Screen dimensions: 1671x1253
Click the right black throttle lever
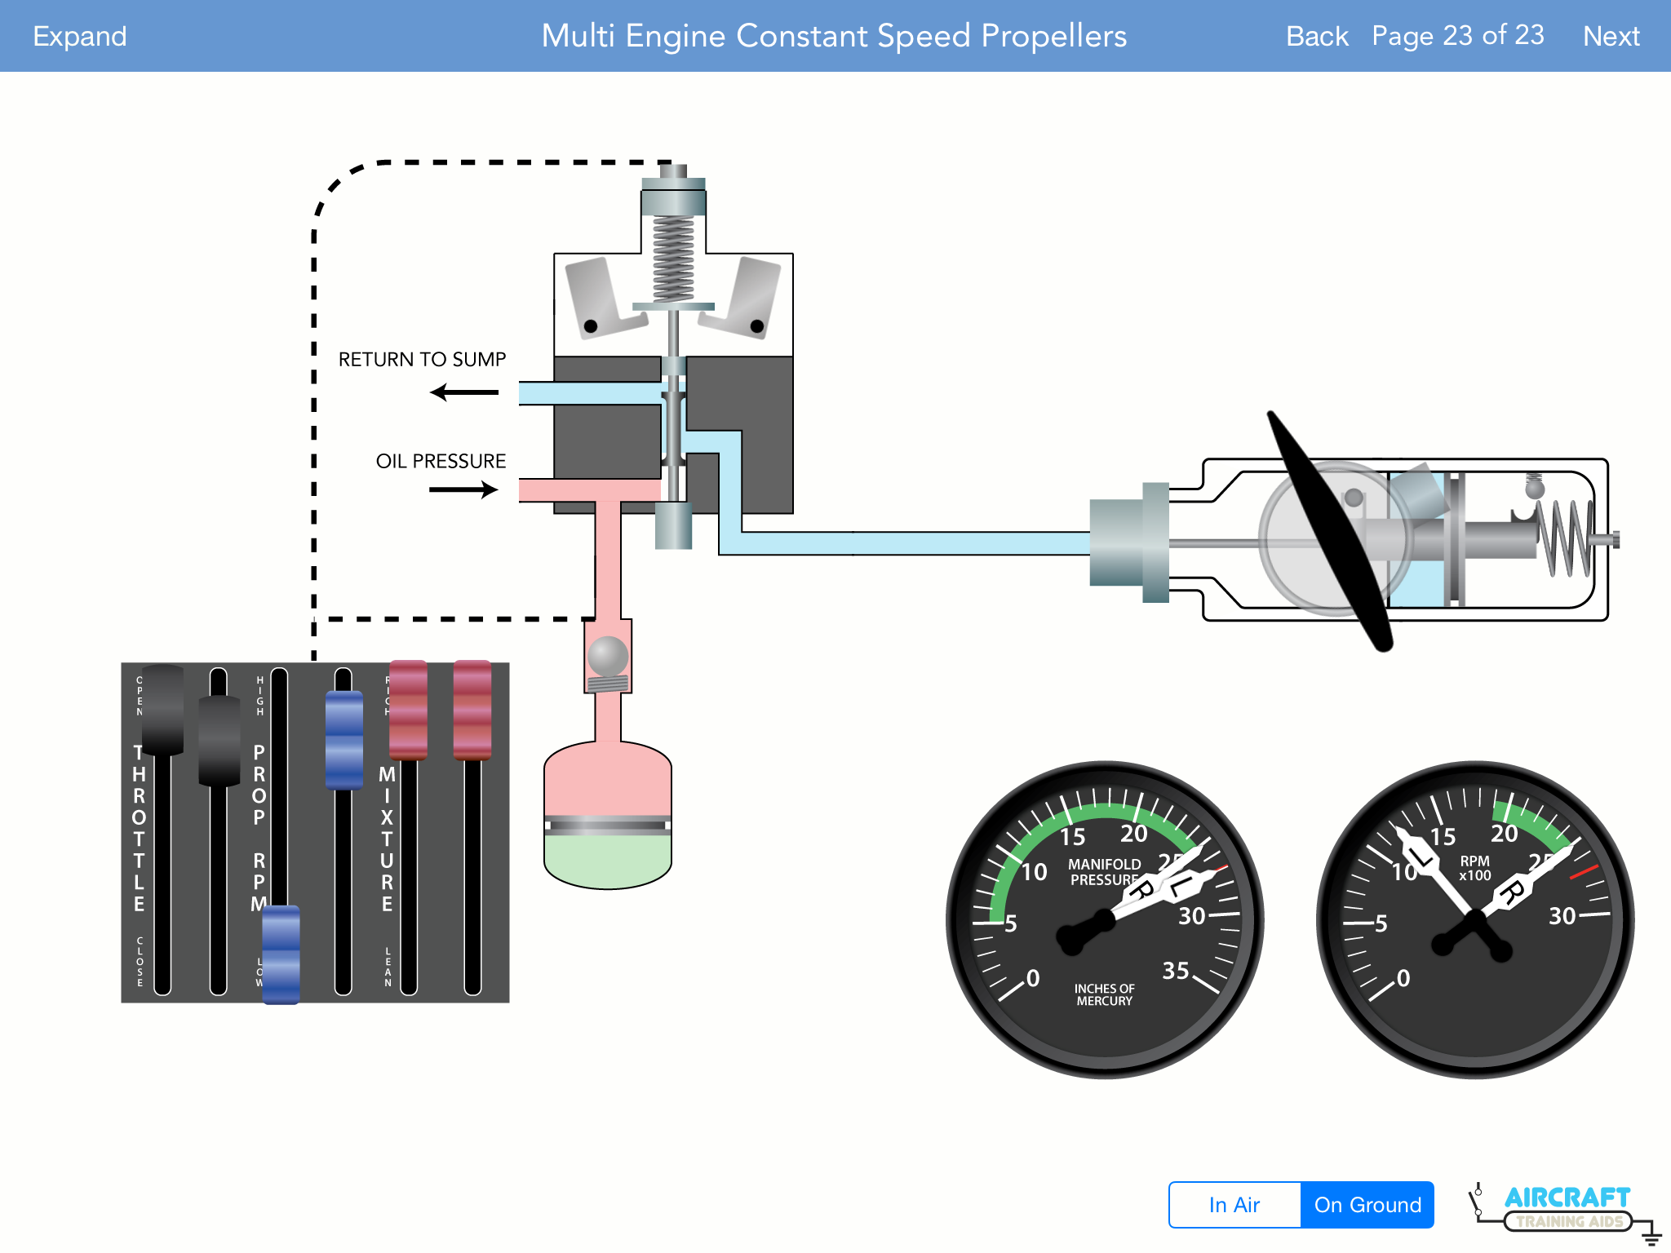point(219,741)
